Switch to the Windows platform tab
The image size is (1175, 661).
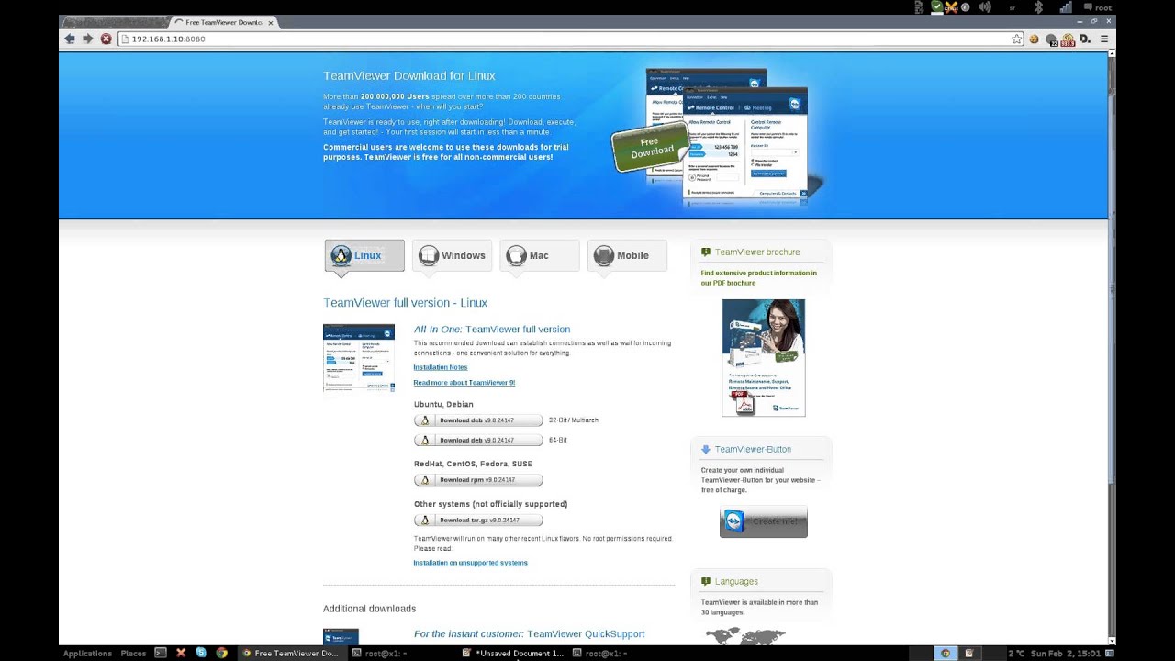452,255
